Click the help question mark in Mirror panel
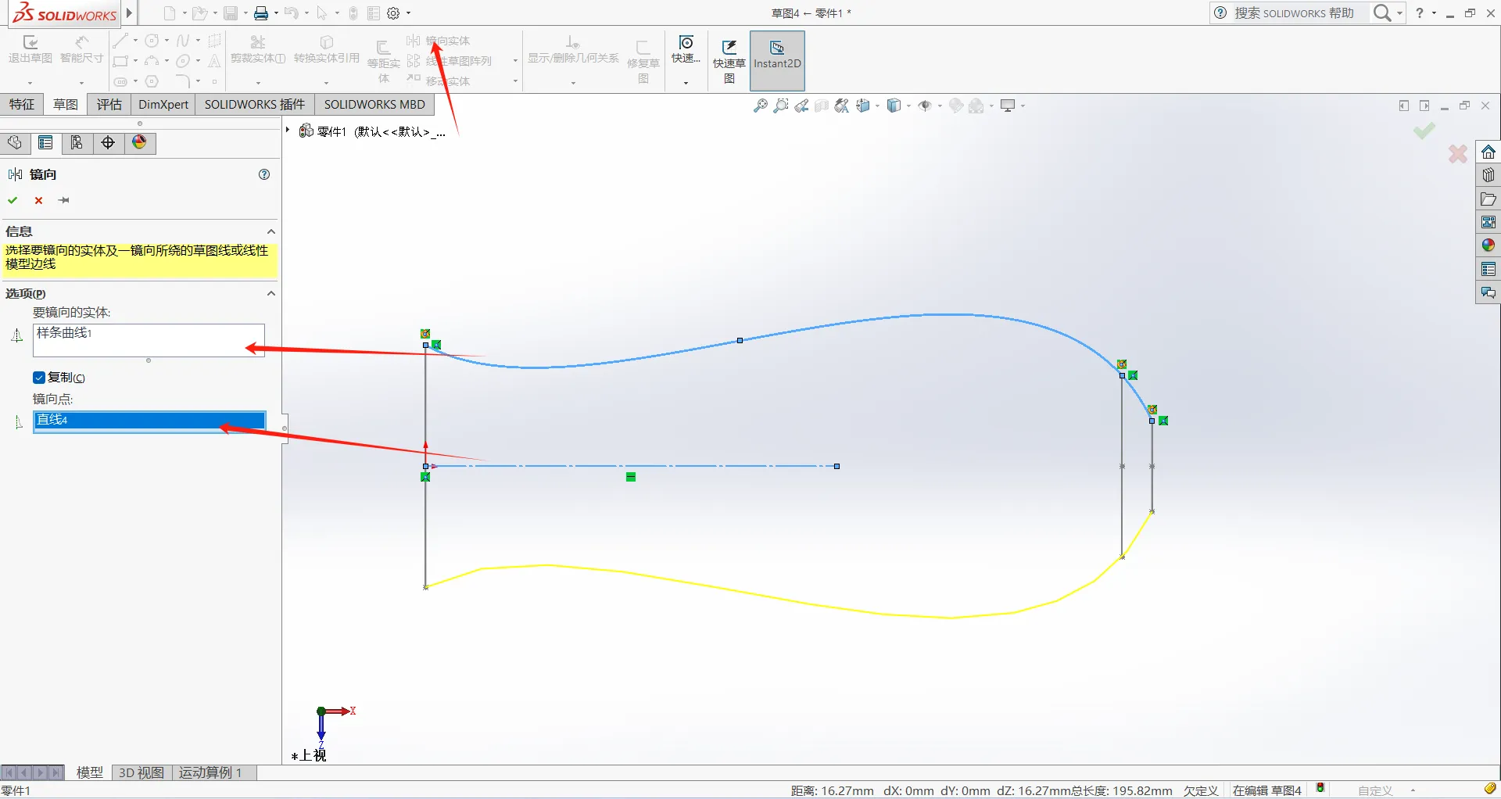Viewport: 1501px width, 799px height. click(x=264, y=174)
